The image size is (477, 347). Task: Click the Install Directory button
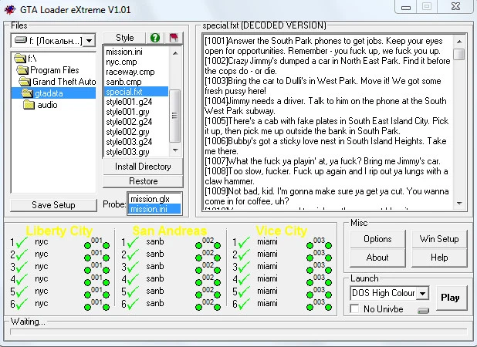pos(143,167)
